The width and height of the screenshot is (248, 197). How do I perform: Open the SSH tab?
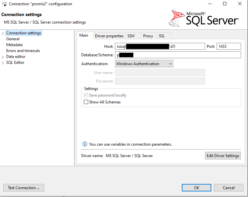[x=131, y=36]
